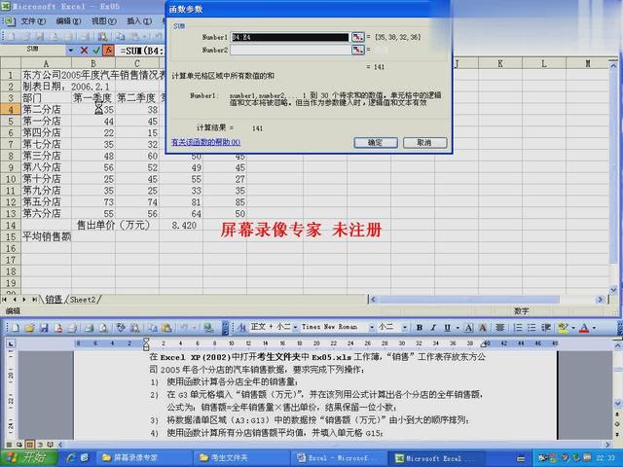Click Numbered list icon in Word toolbar

click(x=518, y=328)
